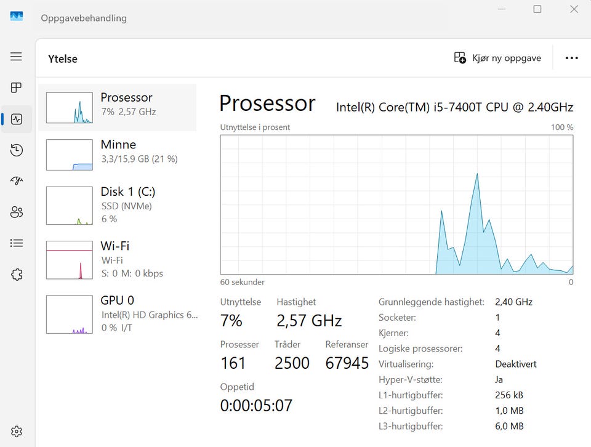
Task: Click the 2,57 GHz speed value
Action: [x=309, y=321]
